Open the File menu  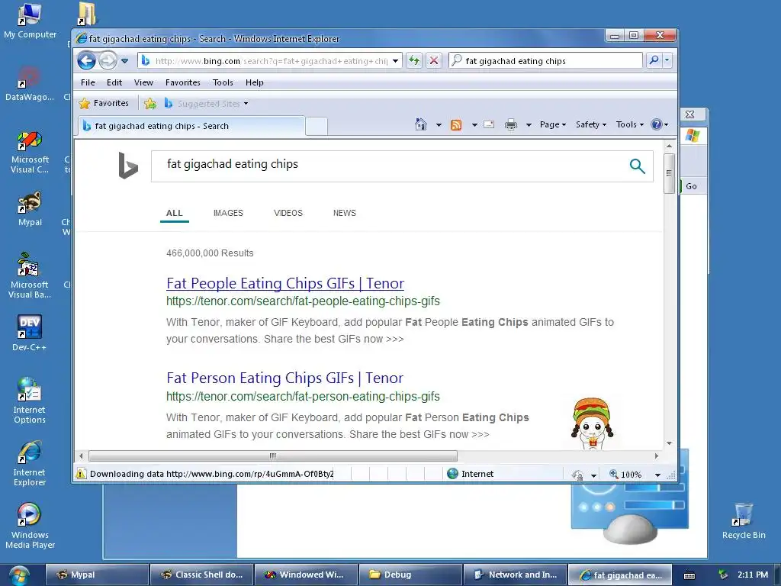coord(88,82)
